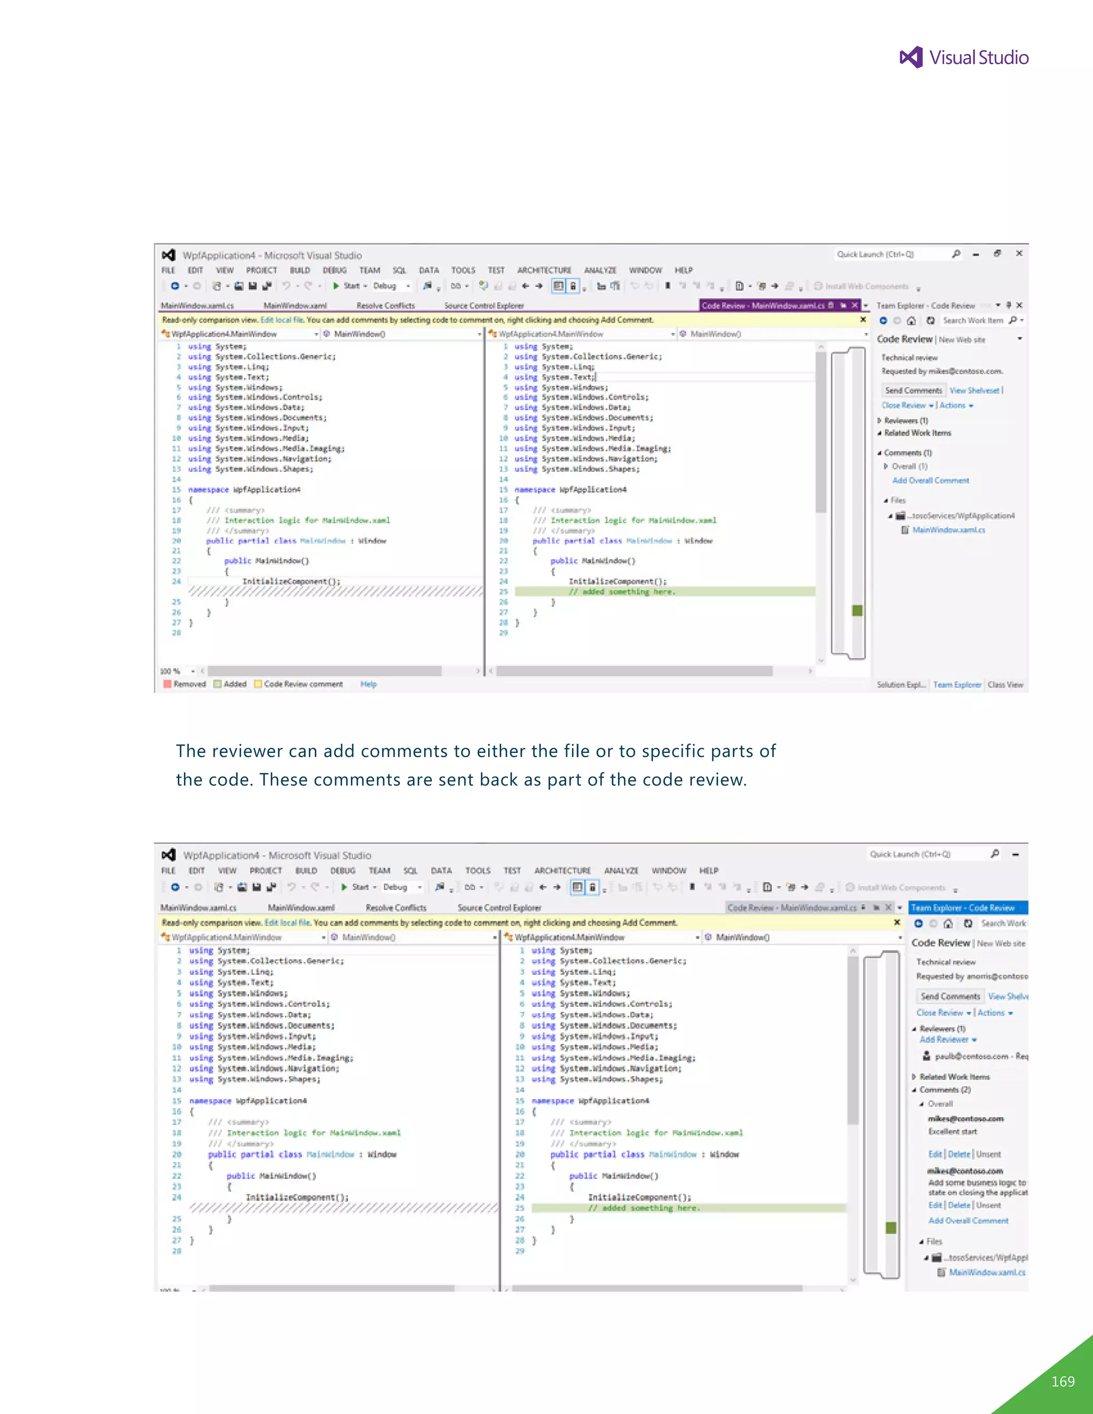This screenshot has width=1093, height=1414.
Task: Close the yellow info bar in upper screenshot
Action: tap(862, 320)
